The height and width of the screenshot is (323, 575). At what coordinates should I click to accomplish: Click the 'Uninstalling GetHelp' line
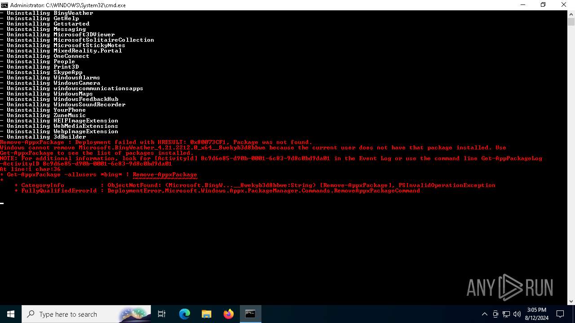coord(40,18)
